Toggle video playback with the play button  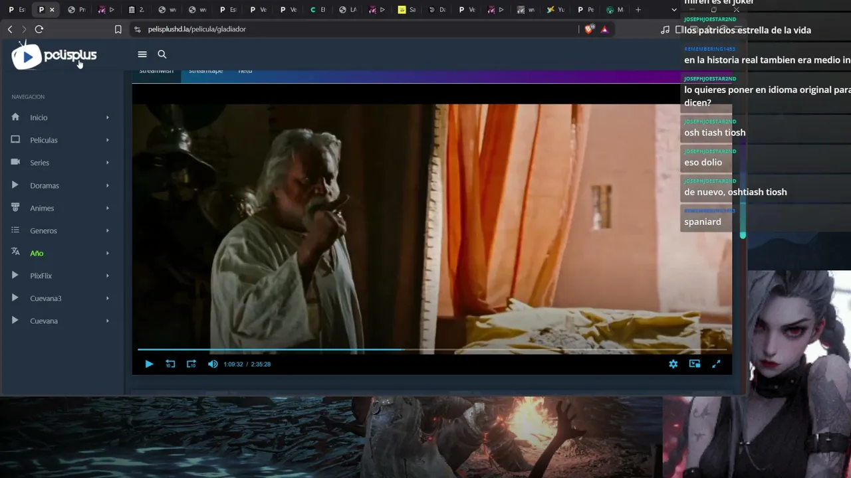149,364
